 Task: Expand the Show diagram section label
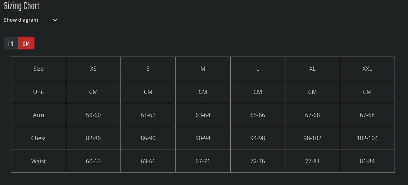[21, 20]
